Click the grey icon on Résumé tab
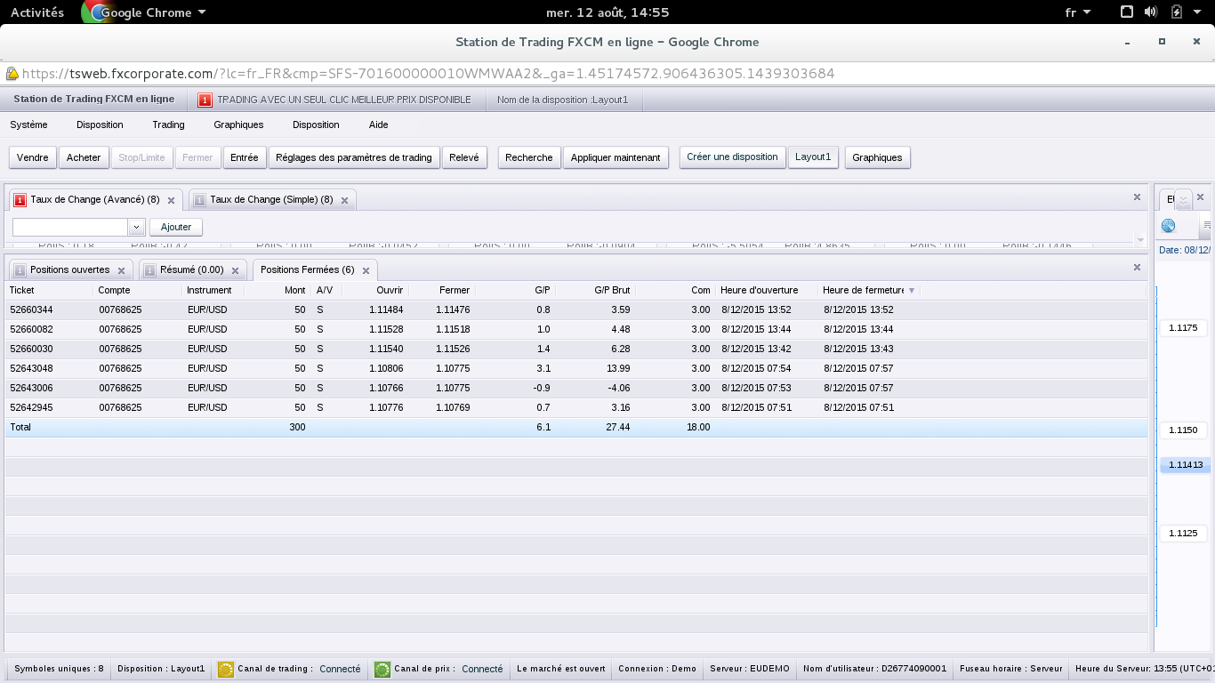1215x683 pixels. (x=149, y=270)
